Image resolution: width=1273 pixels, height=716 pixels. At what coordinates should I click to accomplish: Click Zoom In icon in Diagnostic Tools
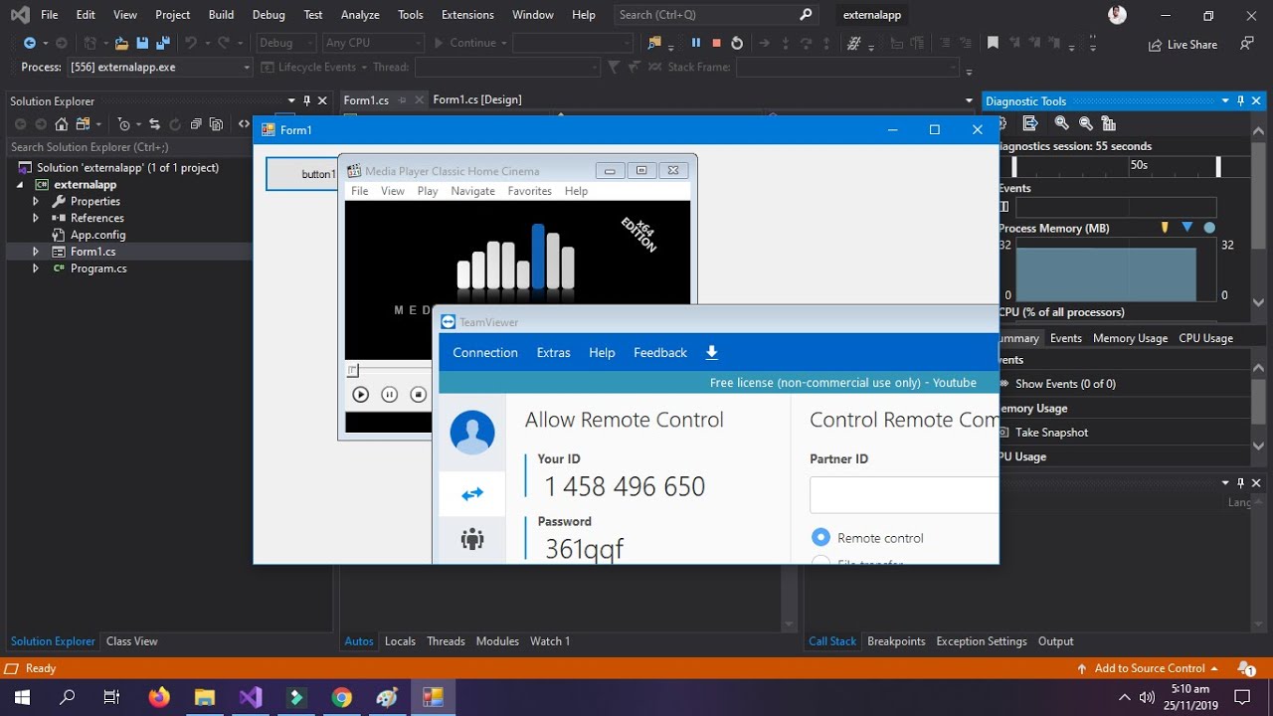click(x=1062, y=123)
